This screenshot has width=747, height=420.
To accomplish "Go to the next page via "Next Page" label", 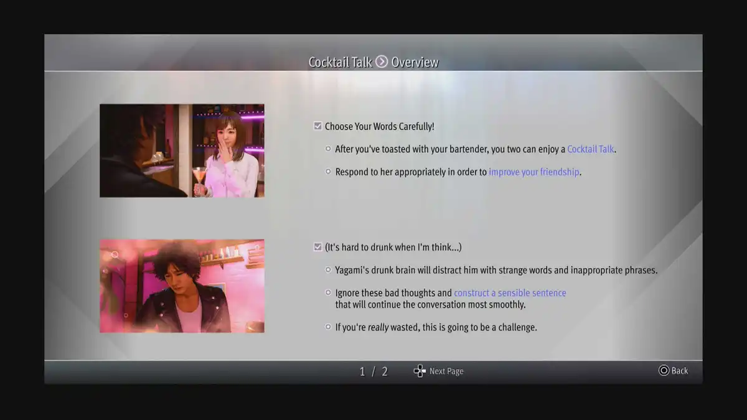I will click(446, 371).
